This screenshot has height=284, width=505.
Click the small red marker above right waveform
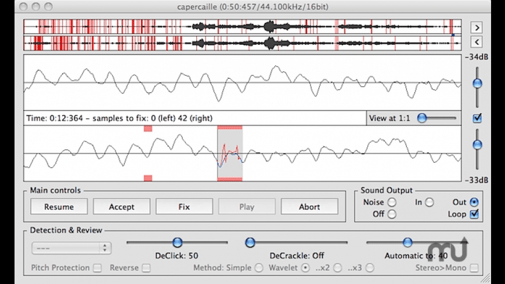pyautogui.click(x=148, y=129)
